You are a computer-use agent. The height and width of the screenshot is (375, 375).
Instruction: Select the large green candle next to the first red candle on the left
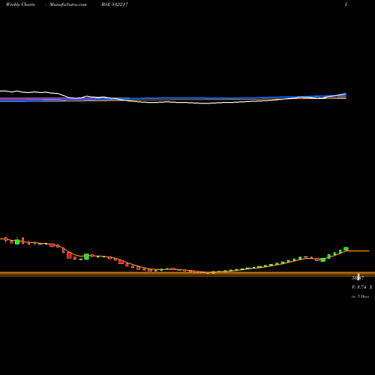[x=17, y=241]
